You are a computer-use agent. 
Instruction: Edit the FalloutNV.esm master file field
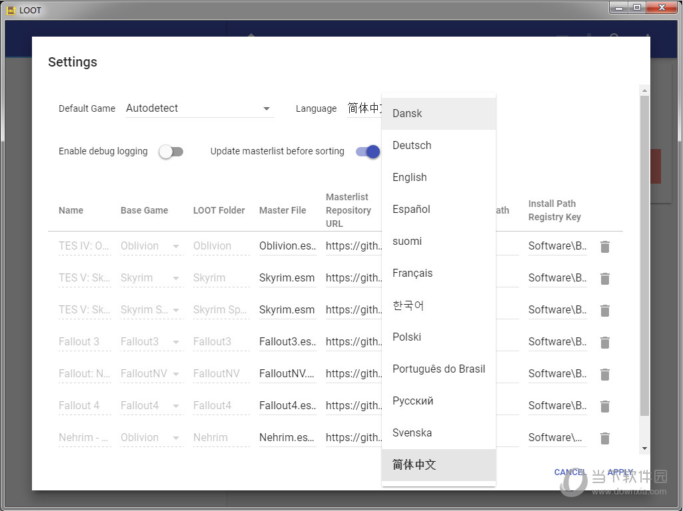[x=287, y=373]
